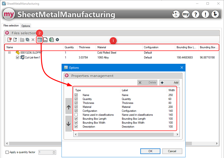Select the 'Cold Rolled Steel' material cell
This screenshot has width=224, height=158.
(107, 53)
